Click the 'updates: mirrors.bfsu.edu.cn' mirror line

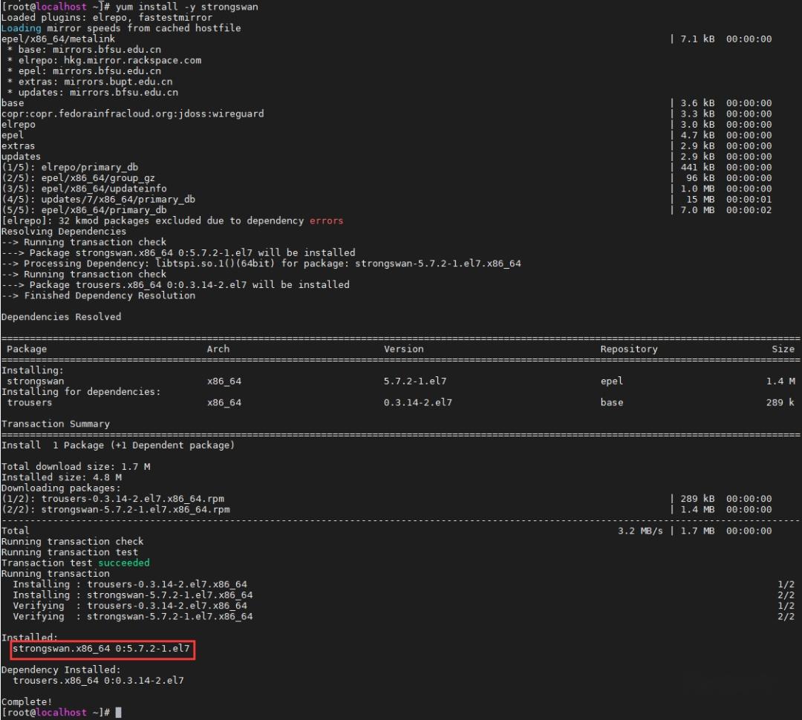pos(98,93)
